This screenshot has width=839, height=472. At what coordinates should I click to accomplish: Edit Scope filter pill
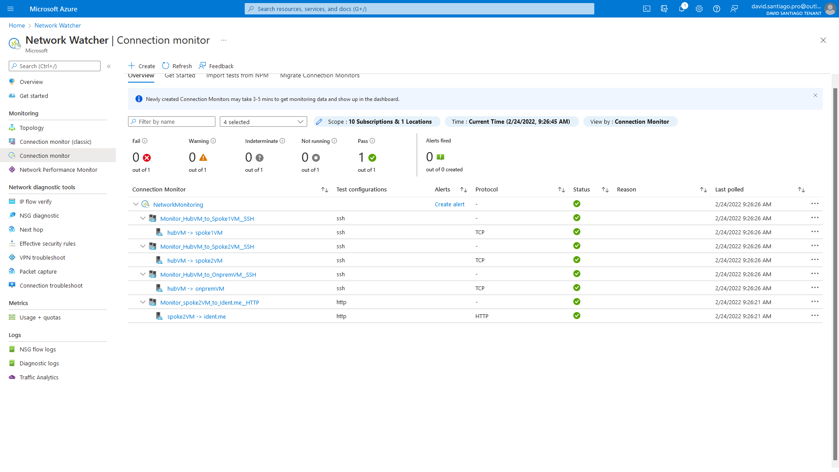tap(377, 122)
